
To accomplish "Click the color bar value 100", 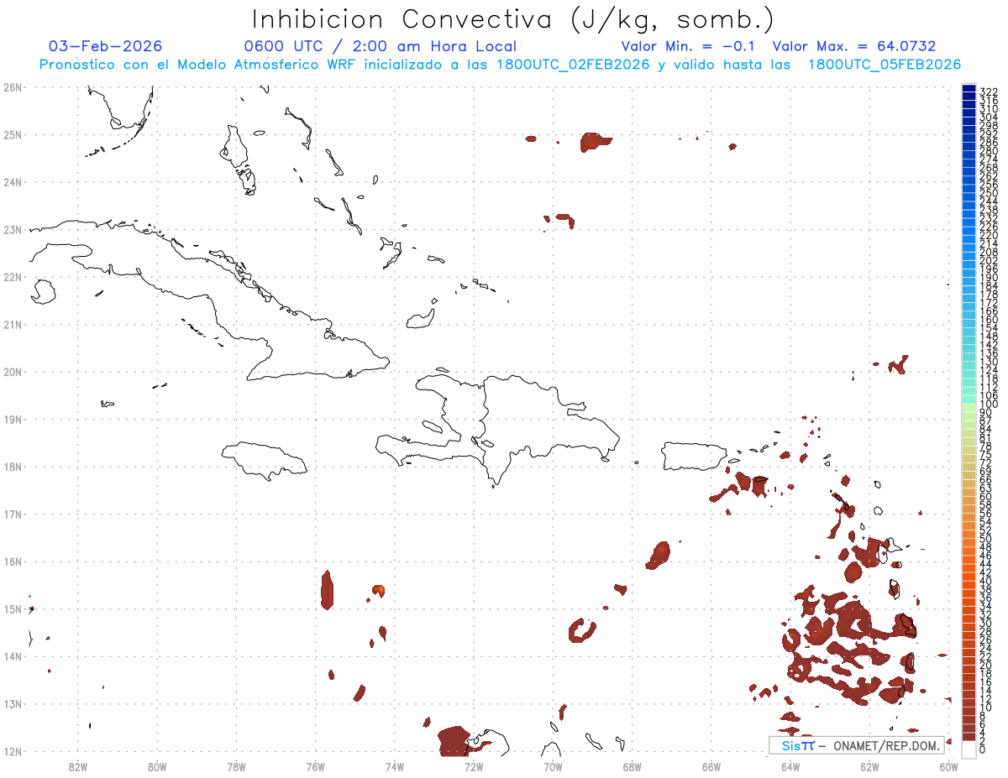I will [989, 405].
